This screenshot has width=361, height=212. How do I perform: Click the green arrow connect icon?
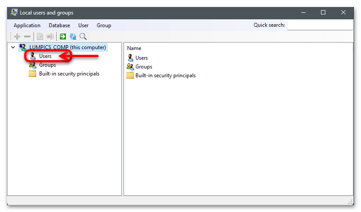63,36
